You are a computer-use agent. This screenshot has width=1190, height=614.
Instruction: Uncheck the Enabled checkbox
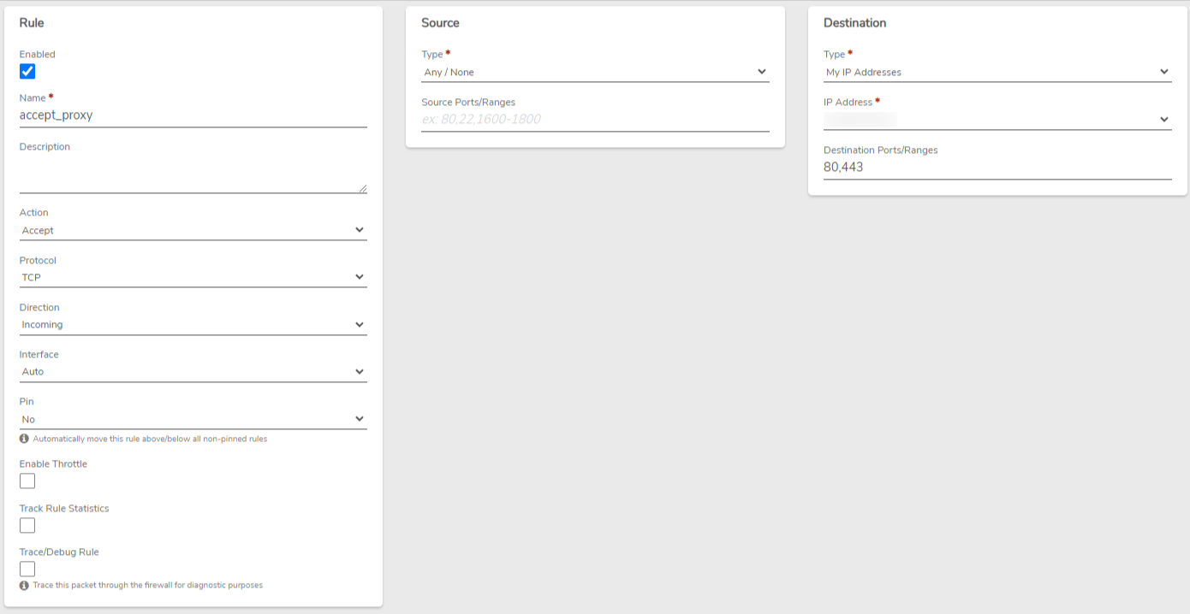tap(27, 71)
